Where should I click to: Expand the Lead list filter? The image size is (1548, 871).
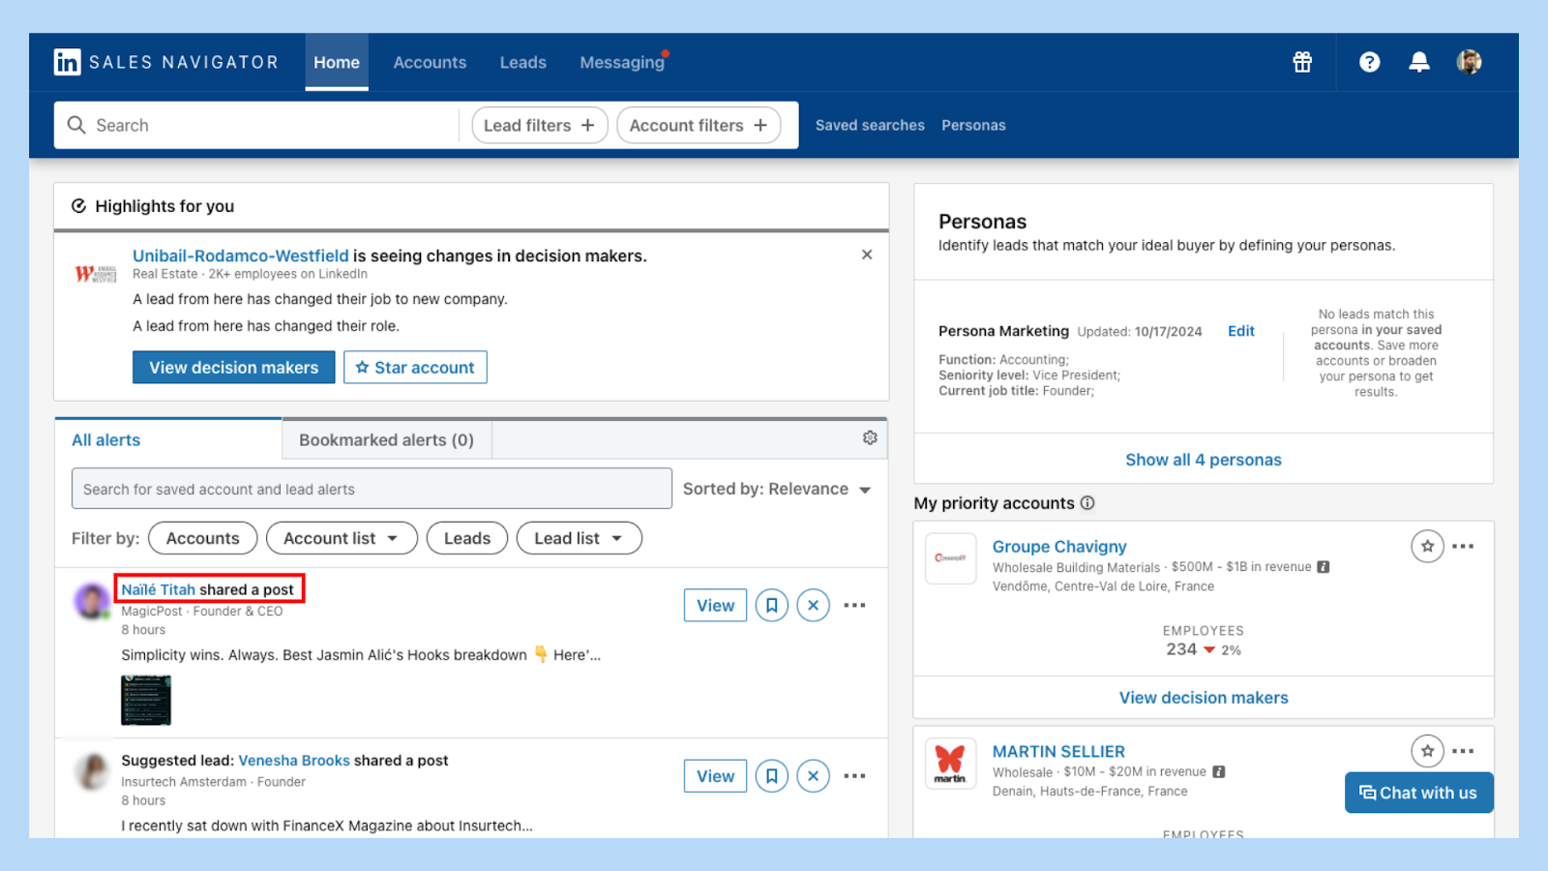pyautogui.click(x=579, y=538)
